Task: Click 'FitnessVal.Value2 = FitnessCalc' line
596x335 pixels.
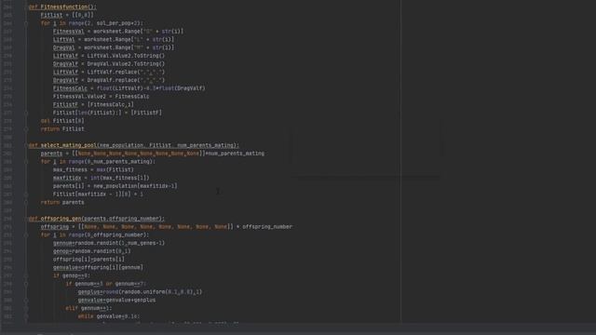Action: (x=102, y=97)
